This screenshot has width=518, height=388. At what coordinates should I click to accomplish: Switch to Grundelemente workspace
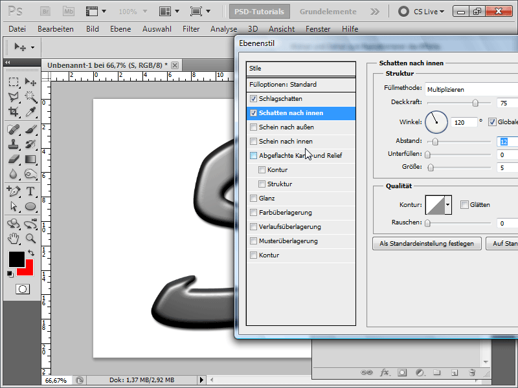328,12
